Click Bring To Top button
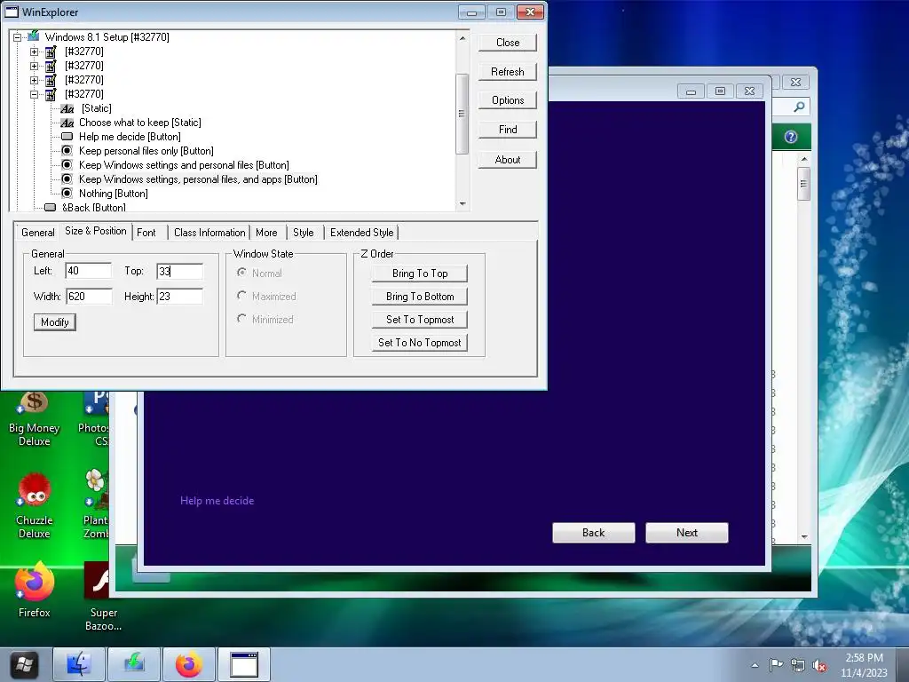 click(x=420, y=274)
